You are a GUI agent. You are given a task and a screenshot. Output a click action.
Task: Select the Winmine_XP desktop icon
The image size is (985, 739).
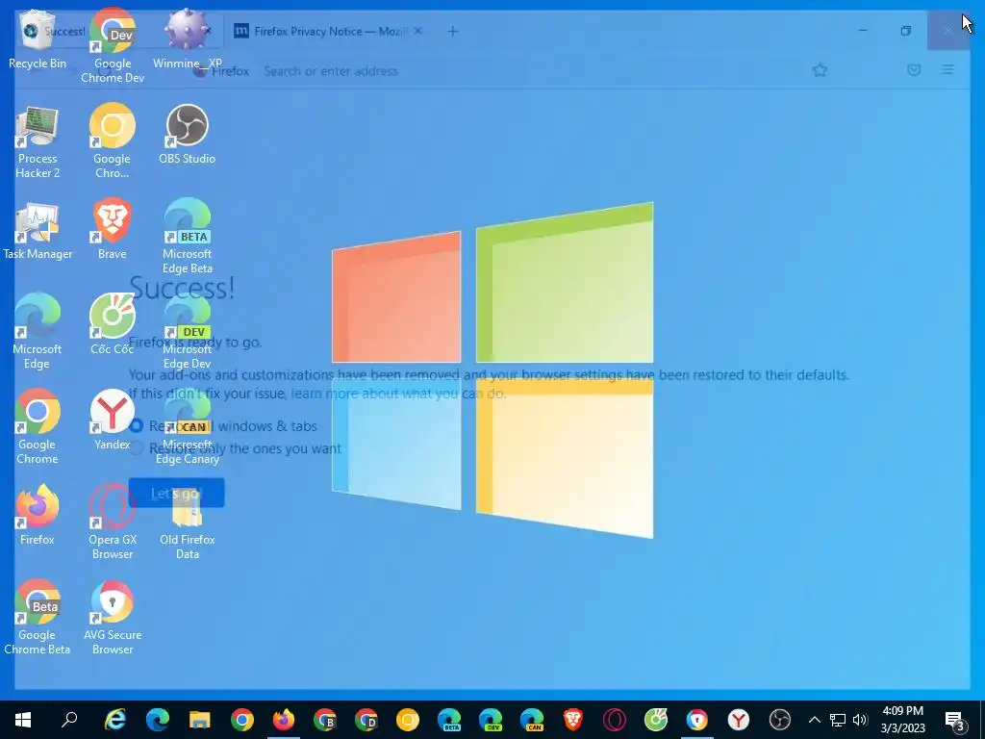point(188,38)
